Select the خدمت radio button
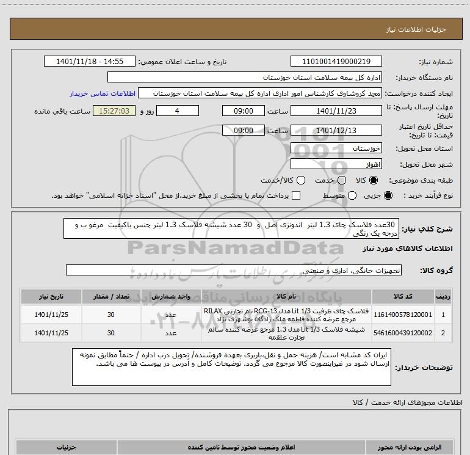Screen dimensions: 470x455 pos(342,180)
